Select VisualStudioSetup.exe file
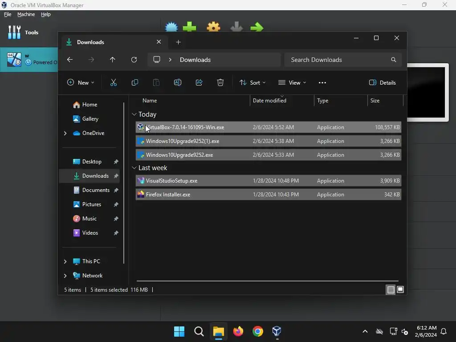This screenshot has height=342, width=456. 269,181
